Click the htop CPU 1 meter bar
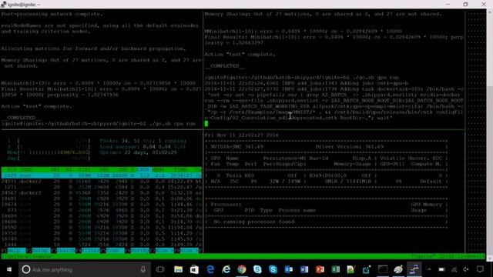The image size is (493, 277). [49, 141]
